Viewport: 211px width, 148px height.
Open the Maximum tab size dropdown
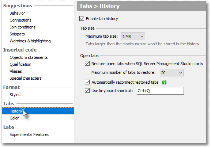point(133,37)
